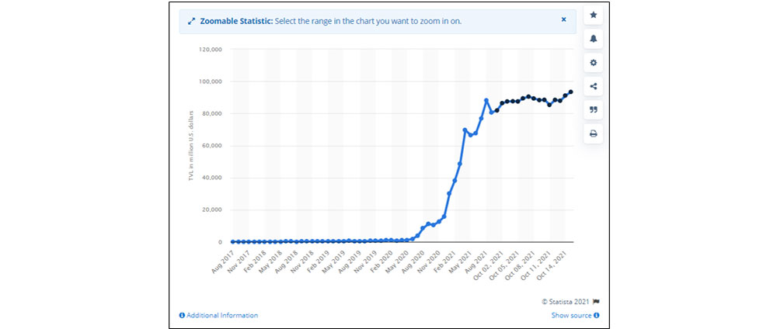Click the info icon right of Show source
The height and width of the screenshot is (329, 777).
[x=596, y=315]
